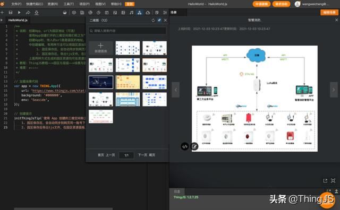
Task: Click the ThingJS logo at top left
Action: 2,4
